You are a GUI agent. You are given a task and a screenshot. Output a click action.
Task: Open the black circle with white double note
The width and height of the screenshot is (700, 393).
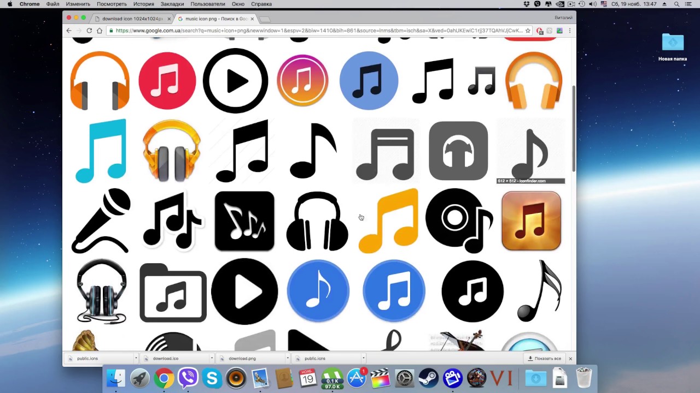click(x=472, y=291)
